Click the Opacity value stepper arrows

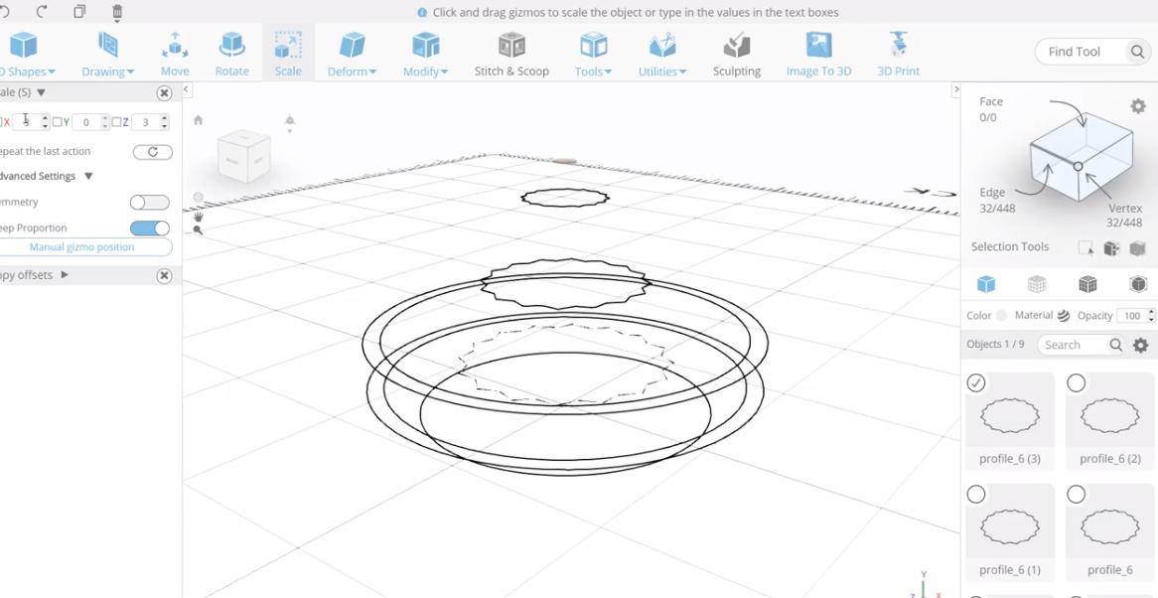click(1151, 315)
